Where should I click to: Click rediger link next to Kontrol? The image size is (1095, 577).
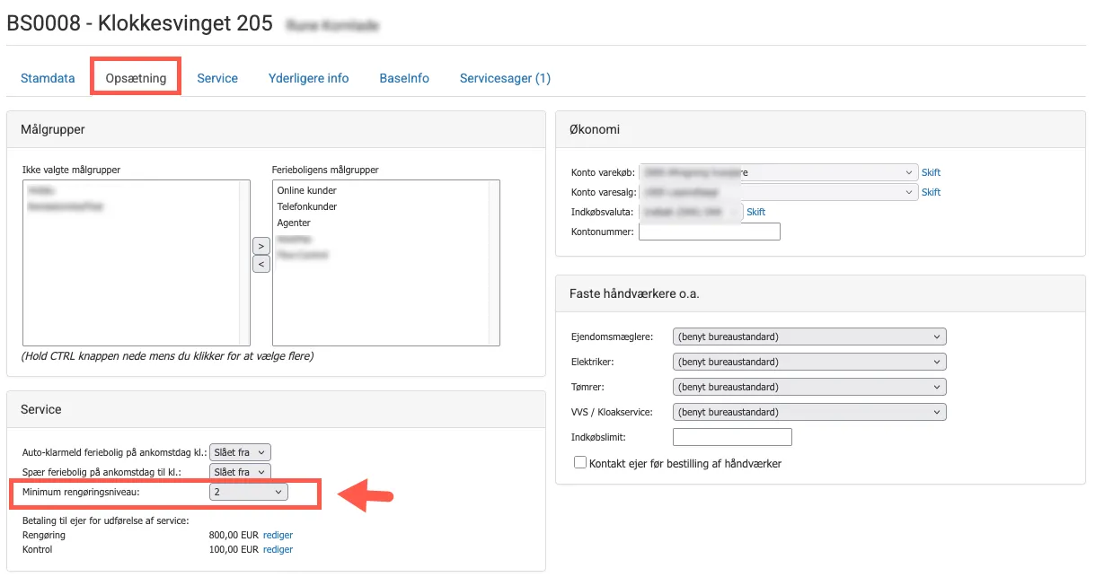point(278,549)
